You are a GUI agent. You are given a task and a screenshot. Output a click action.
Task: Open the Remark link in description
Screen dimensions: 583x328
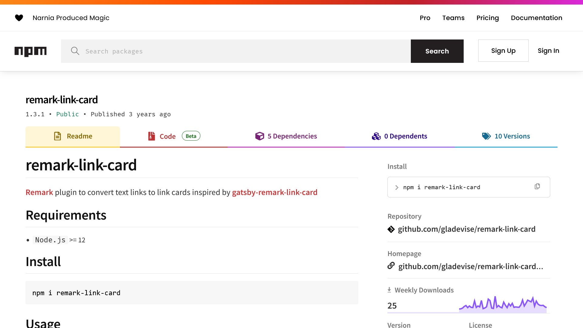(x=39, y=192)
